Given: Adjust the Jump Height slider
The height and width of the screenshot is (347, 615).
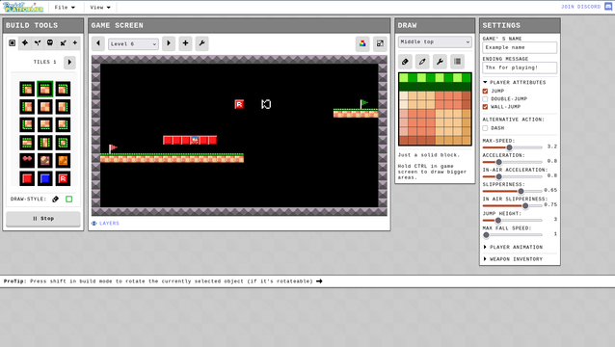Looking at the screenshot, I should coord(512,220).
